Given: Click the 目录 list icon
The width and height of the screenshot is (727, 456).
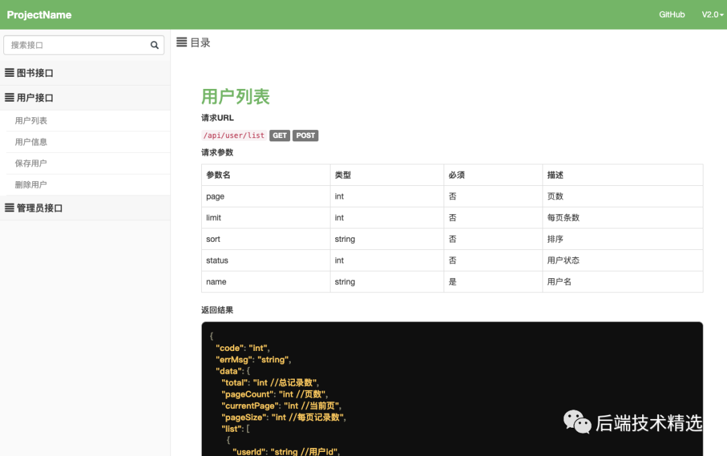Looking at the screenshot, I should tap(182, 42).
